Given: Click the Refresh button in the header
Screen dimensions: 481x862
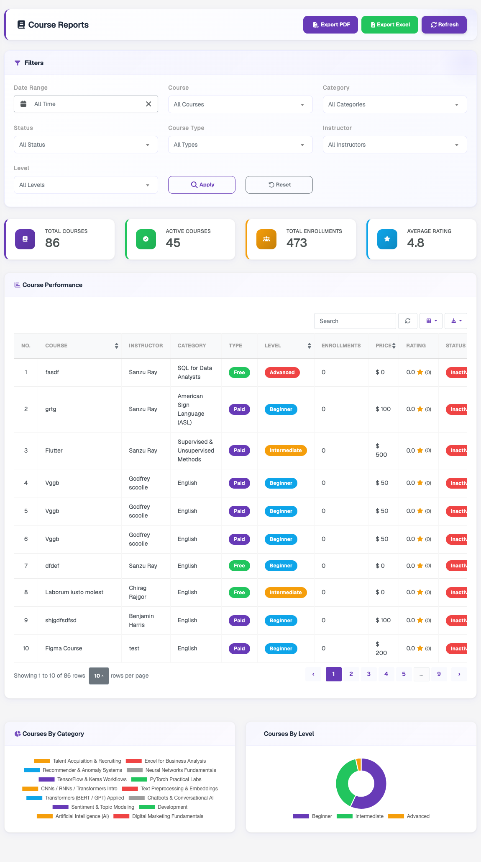Looking at the screenshot, I should [444, 25].
